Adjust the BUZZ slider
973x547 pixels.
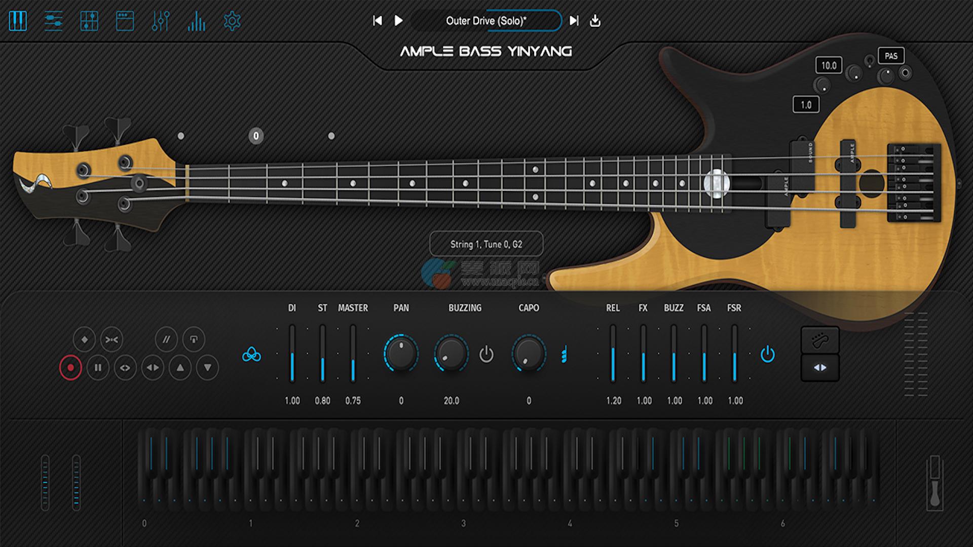pos(674,354)
